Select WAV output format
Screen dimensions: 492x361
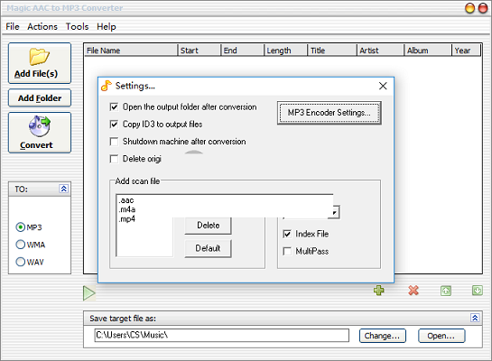point(21,262)
